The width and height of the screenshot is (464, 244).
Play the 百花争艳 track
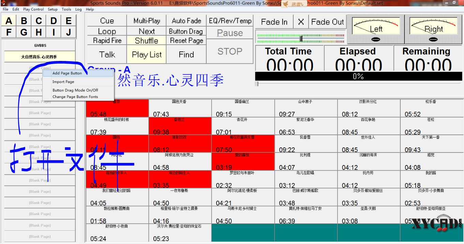point(369,126)
